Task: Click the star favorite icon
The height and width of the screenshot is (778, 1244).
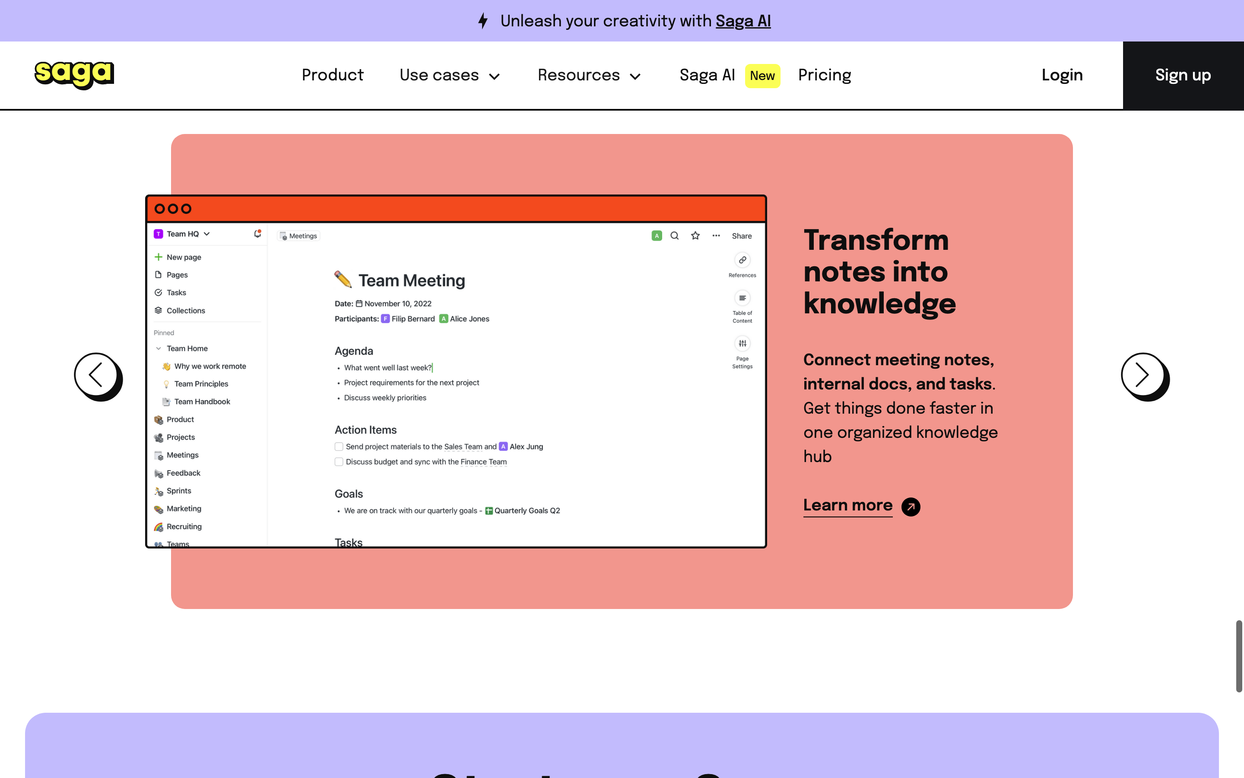Action: pos(695,236)
